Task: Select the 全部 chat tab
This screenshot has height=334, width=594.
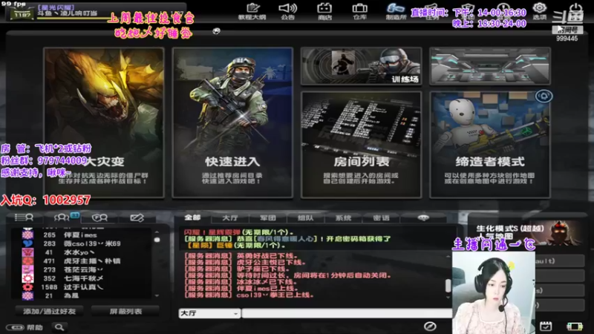Action: pos(192,217)
